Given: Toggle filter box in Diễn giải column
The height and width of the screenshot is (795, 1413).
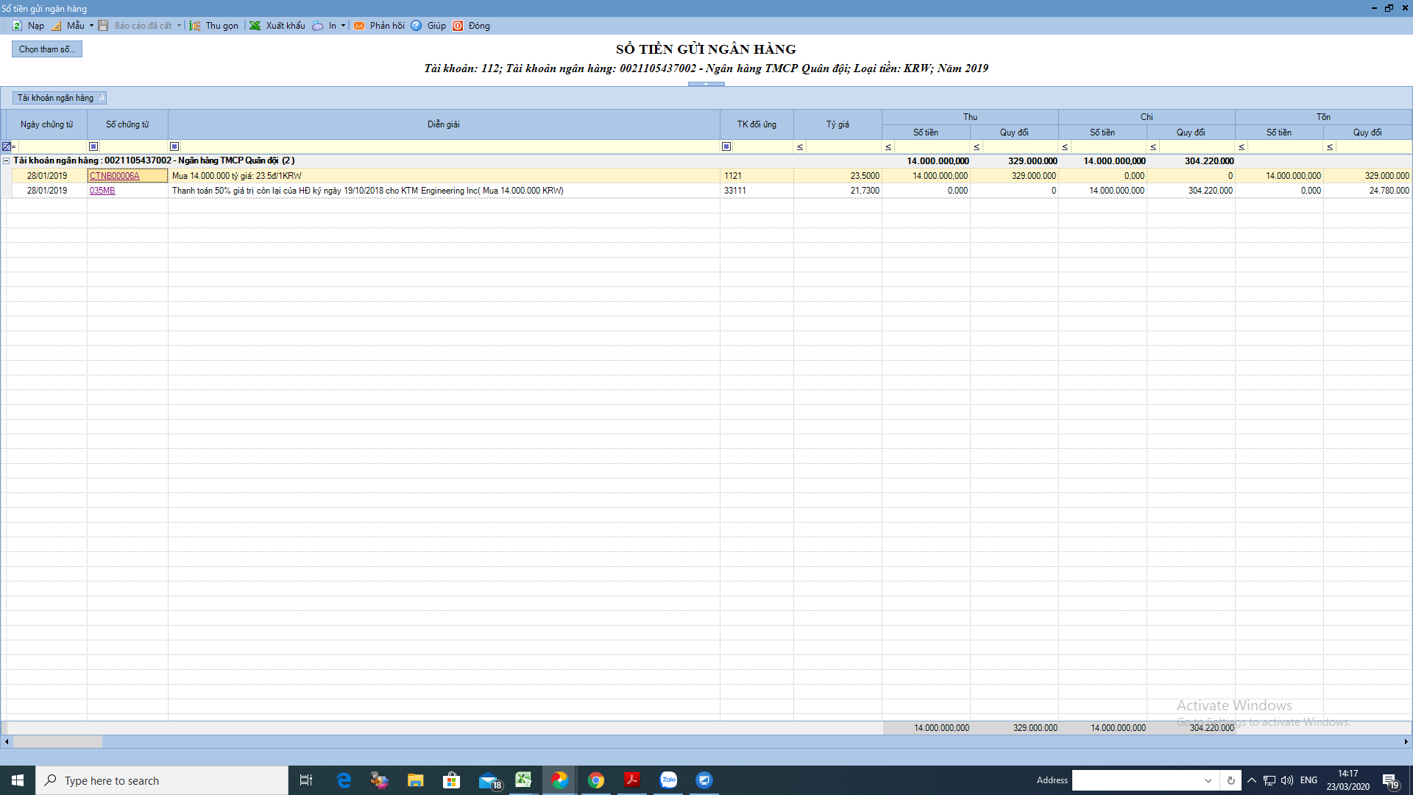Looking at the screenshot, I should (x=174, y=146).
